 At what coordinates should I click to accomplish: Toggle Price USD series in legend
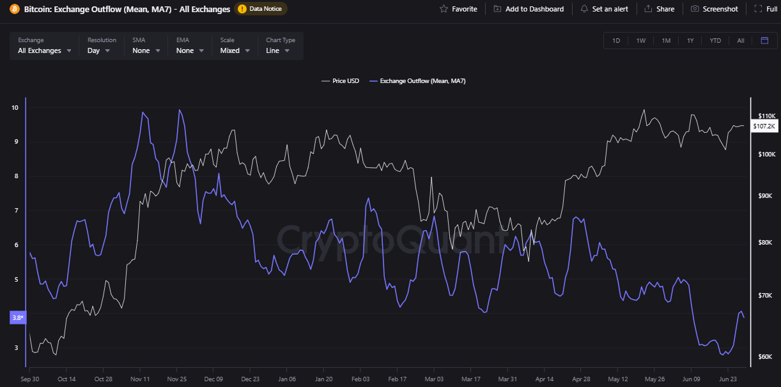pos(341,81)
